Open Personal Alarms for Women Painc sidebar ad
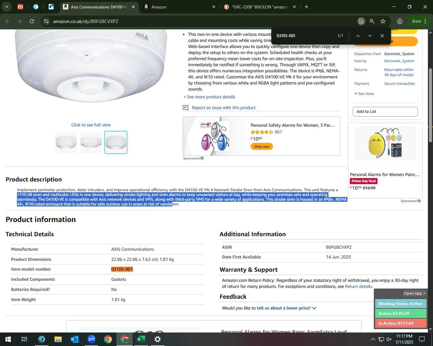Image resolution: width=433 pixels, height=346 pixels. click(x=385, y=175)
